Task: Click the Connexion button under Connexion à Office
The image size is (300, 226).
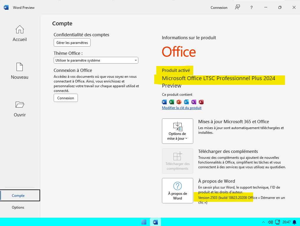Action: 65,98
